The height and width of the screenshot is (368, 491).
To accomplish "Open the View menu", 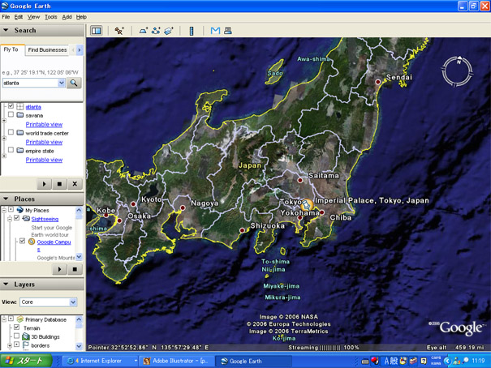I will click(x=33, y=17).
